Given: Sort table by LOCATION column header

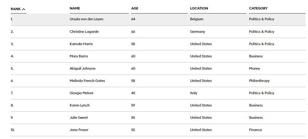Looking at the screenshot, I should point(199,8).
